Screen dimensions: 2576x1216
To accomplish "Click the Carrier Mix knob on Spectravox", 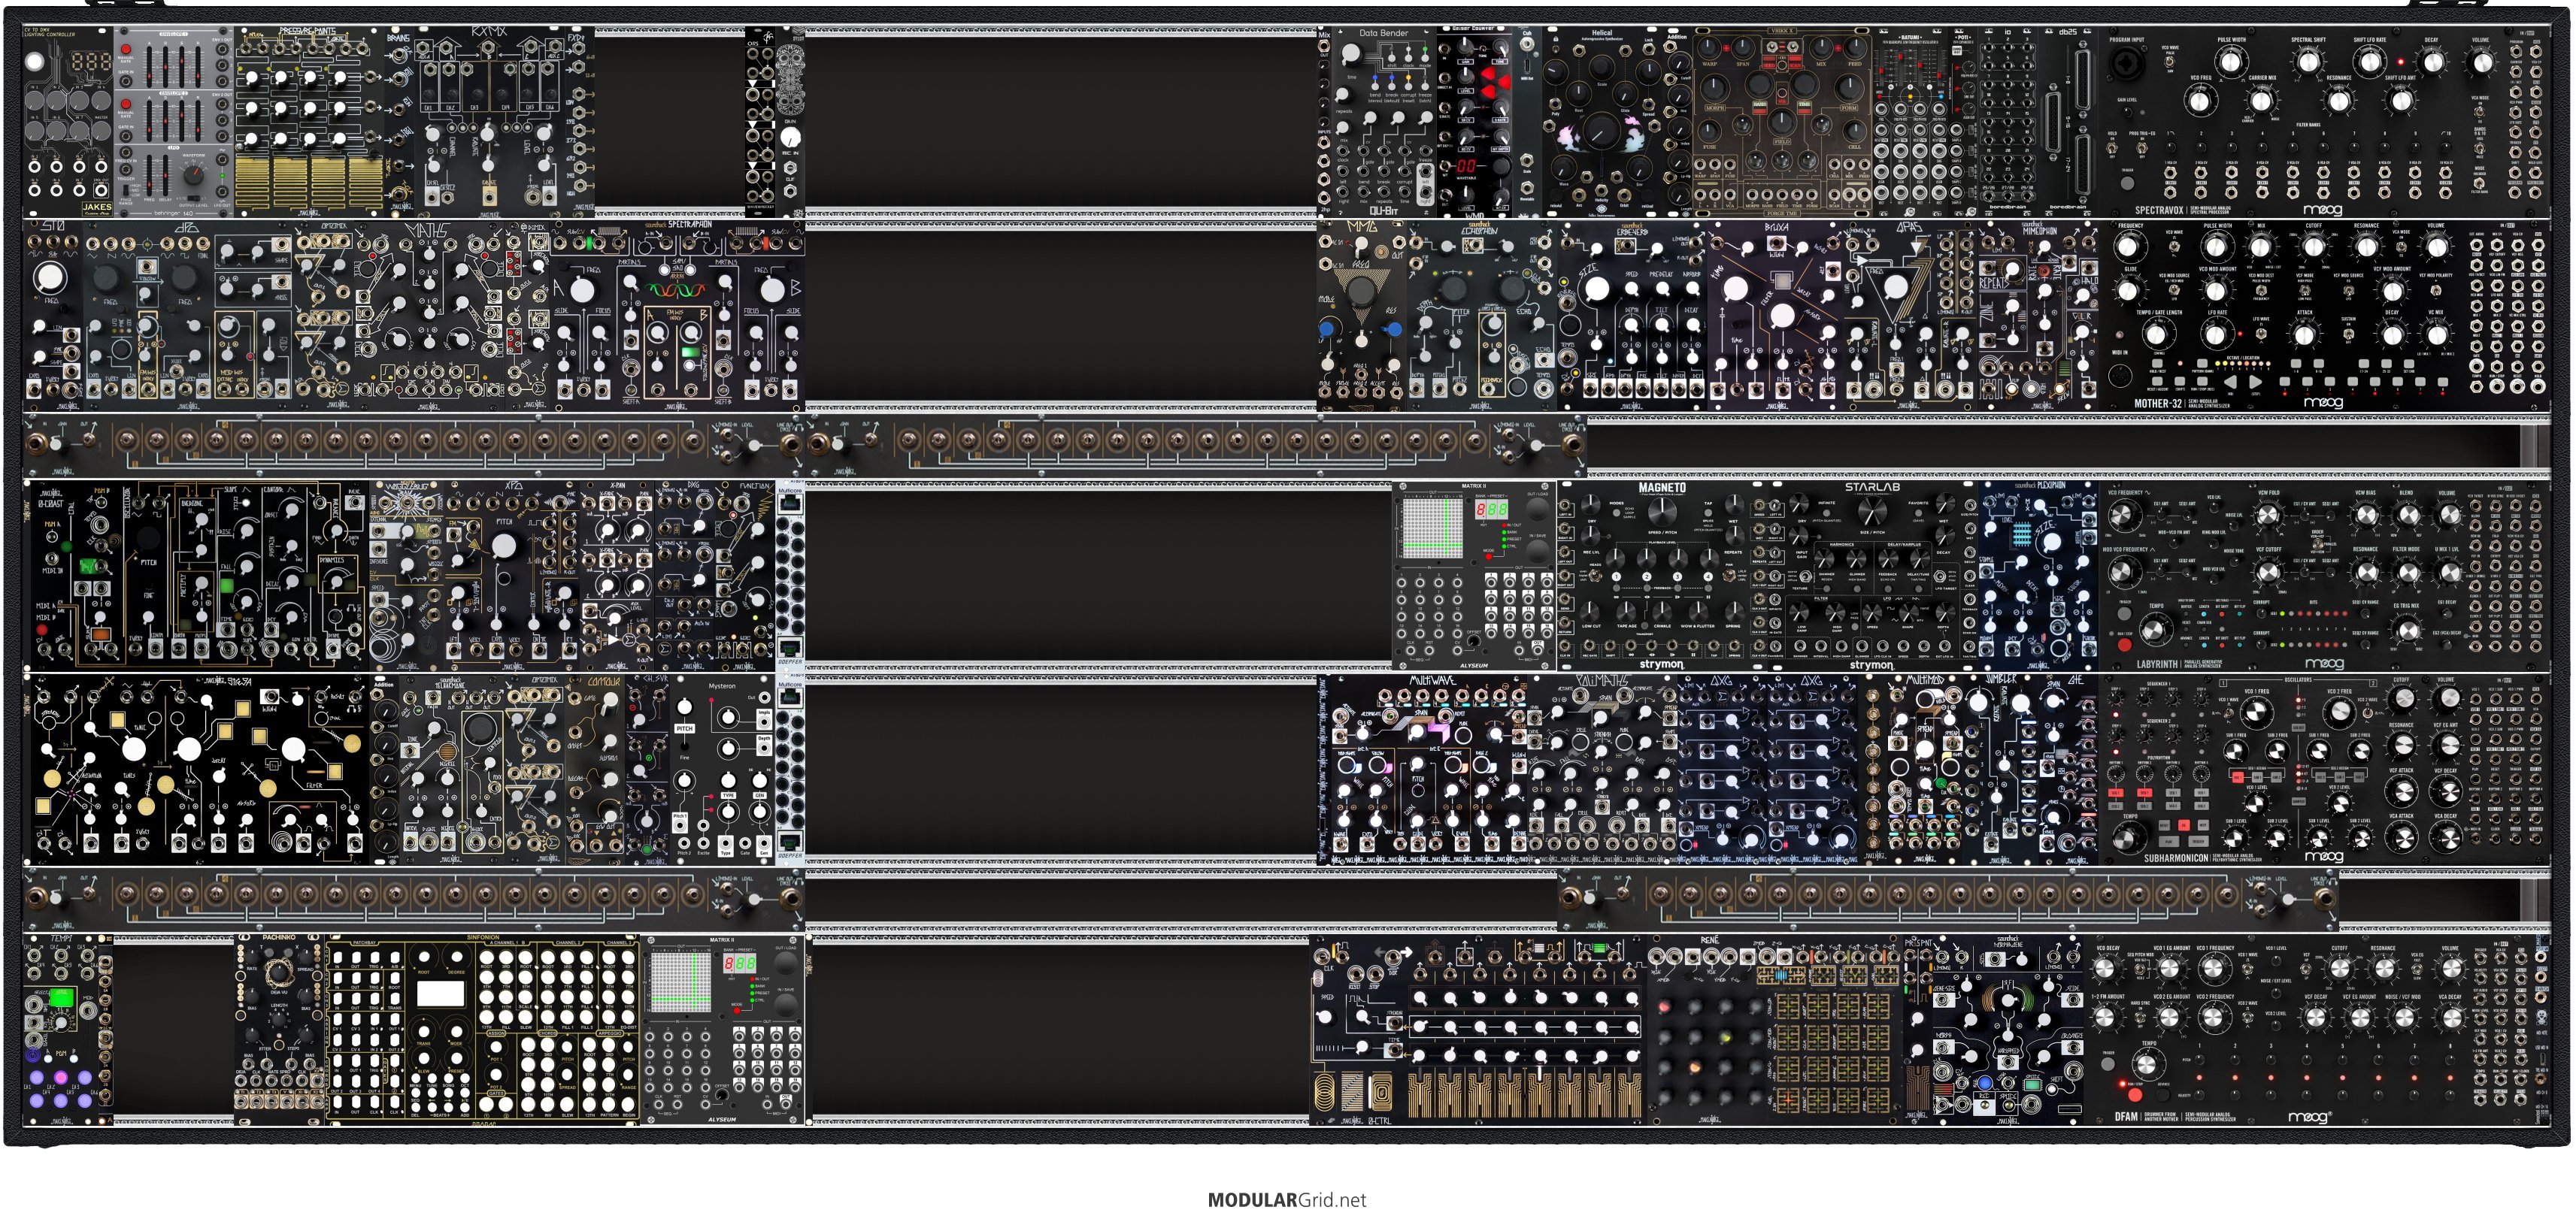I will tap(2261, 100).
